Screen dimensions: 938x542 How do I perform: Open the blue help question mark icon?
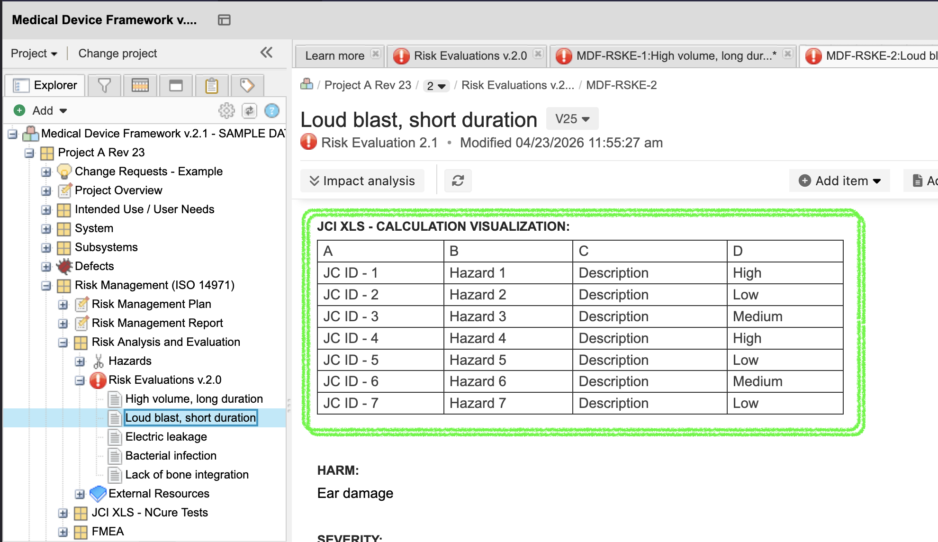tap(271, 111)
